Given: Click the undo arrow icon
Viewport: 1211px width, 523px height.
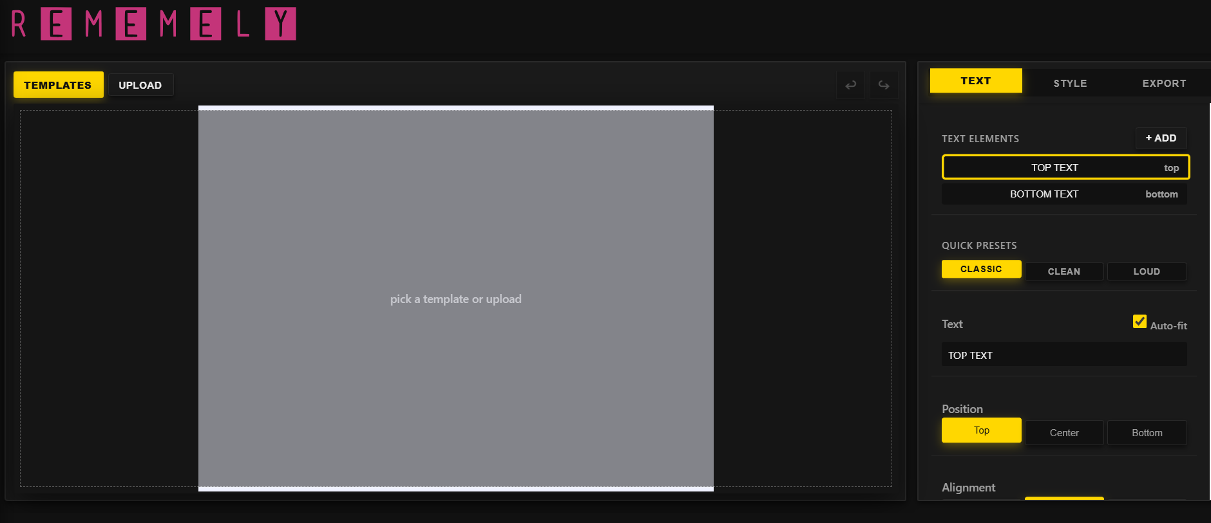Looking at the screenshot, I should [850, 85].
